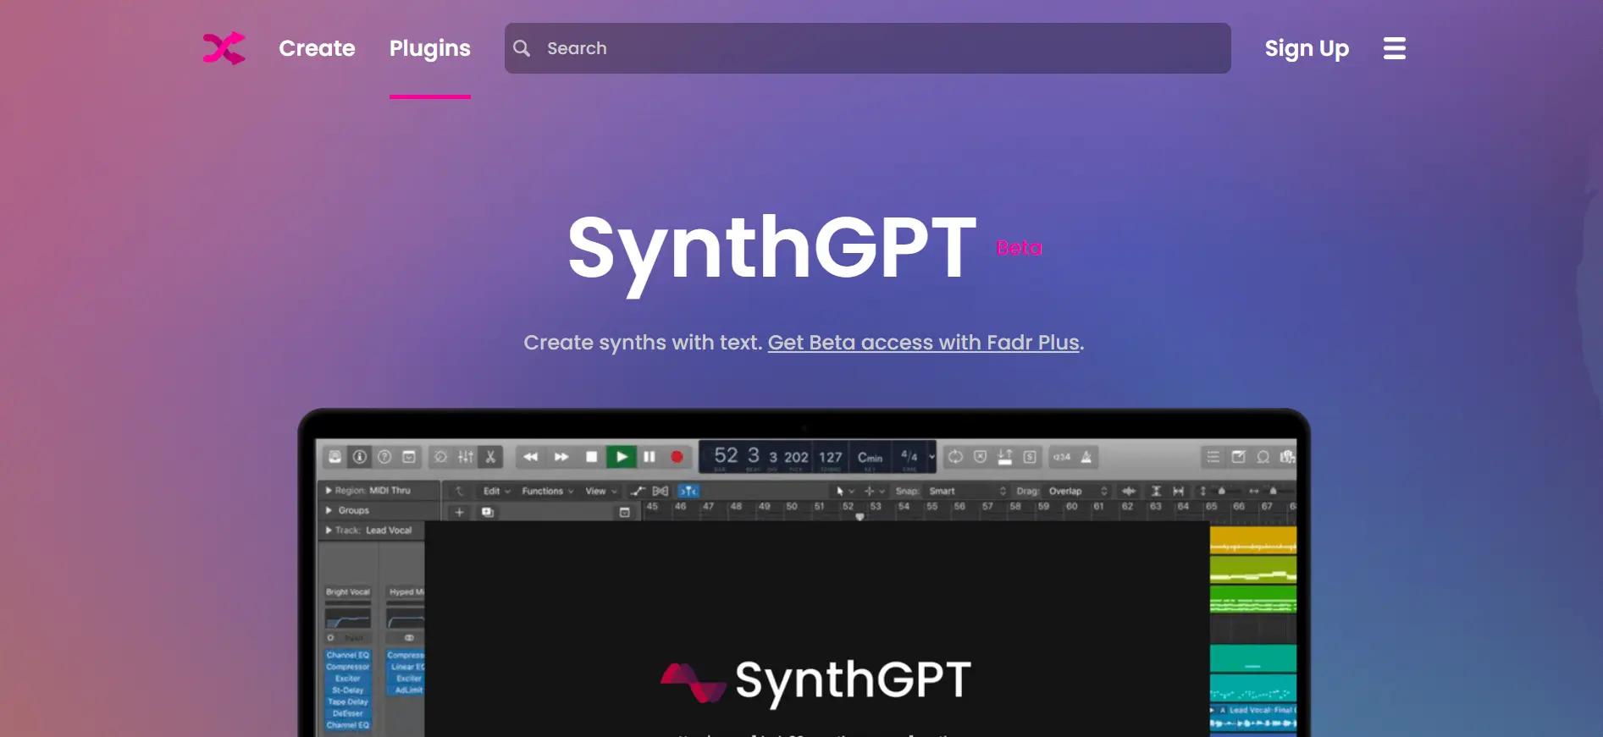Click the magnifier icon in the search bar
The width and height of the screenshot is (1603, 737).
click(x=522, y=48)
